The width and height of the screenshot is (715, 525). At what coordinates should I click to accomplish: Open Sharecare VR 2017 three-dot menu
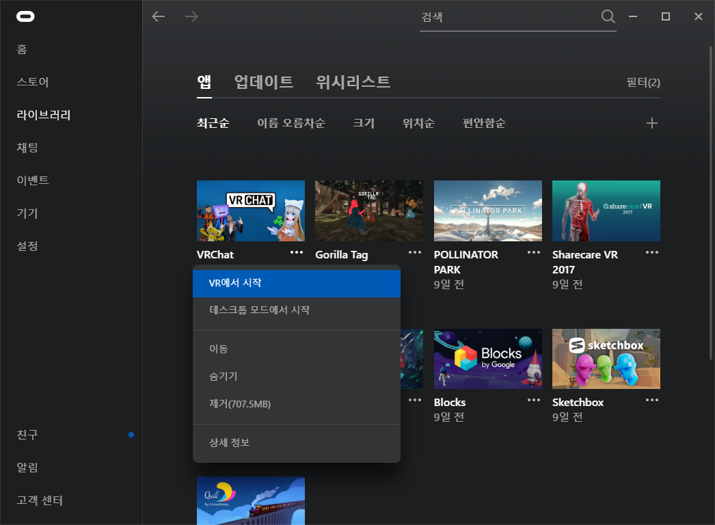(x=652, y=252)
